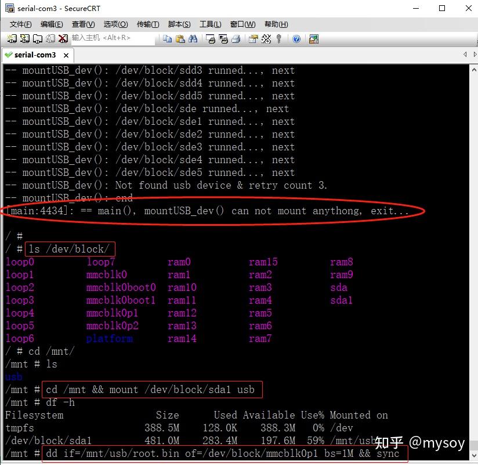Screen dimensions: 478x465
Task: Click the 'ls /dev/block/' command text
Action: point(69,249)
